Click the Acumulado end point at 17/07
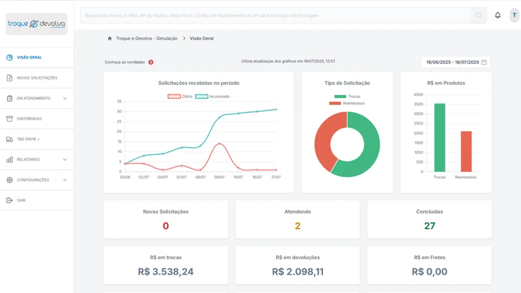Image resolution: width=521 pixels, height=293 pixels. point(276,109)
